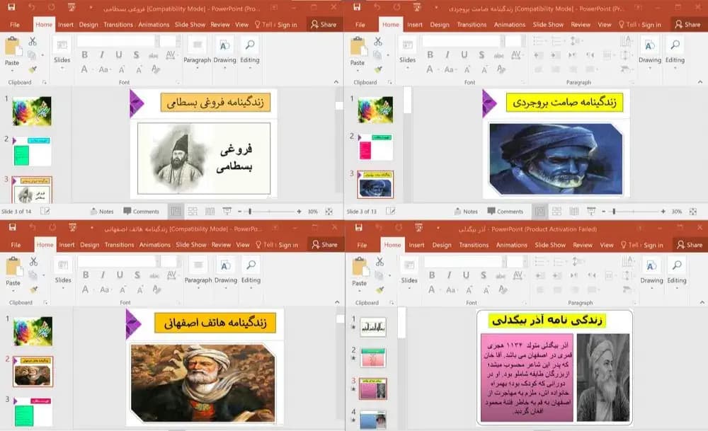Screen dimensions: 708x431
Task: Decrease font size in Samet Borujerdi window
Action: 484,69
